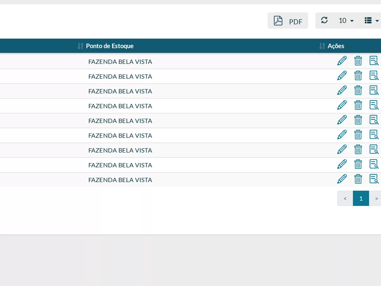Screen dimensions: 381x286
Task: Delete the third row entry
Action: click(358, 90)
